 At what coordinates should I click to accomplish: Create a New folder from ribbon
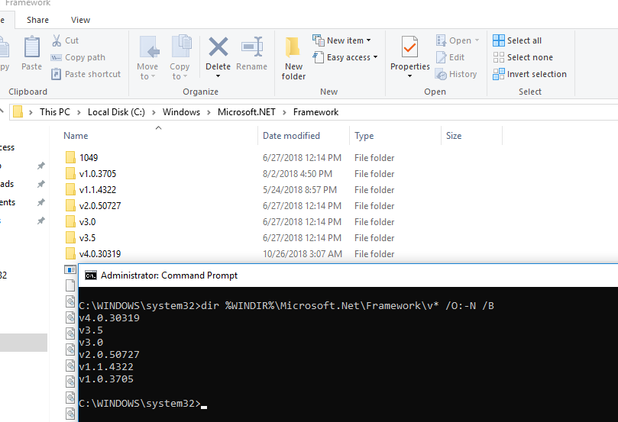coord(293,58)
